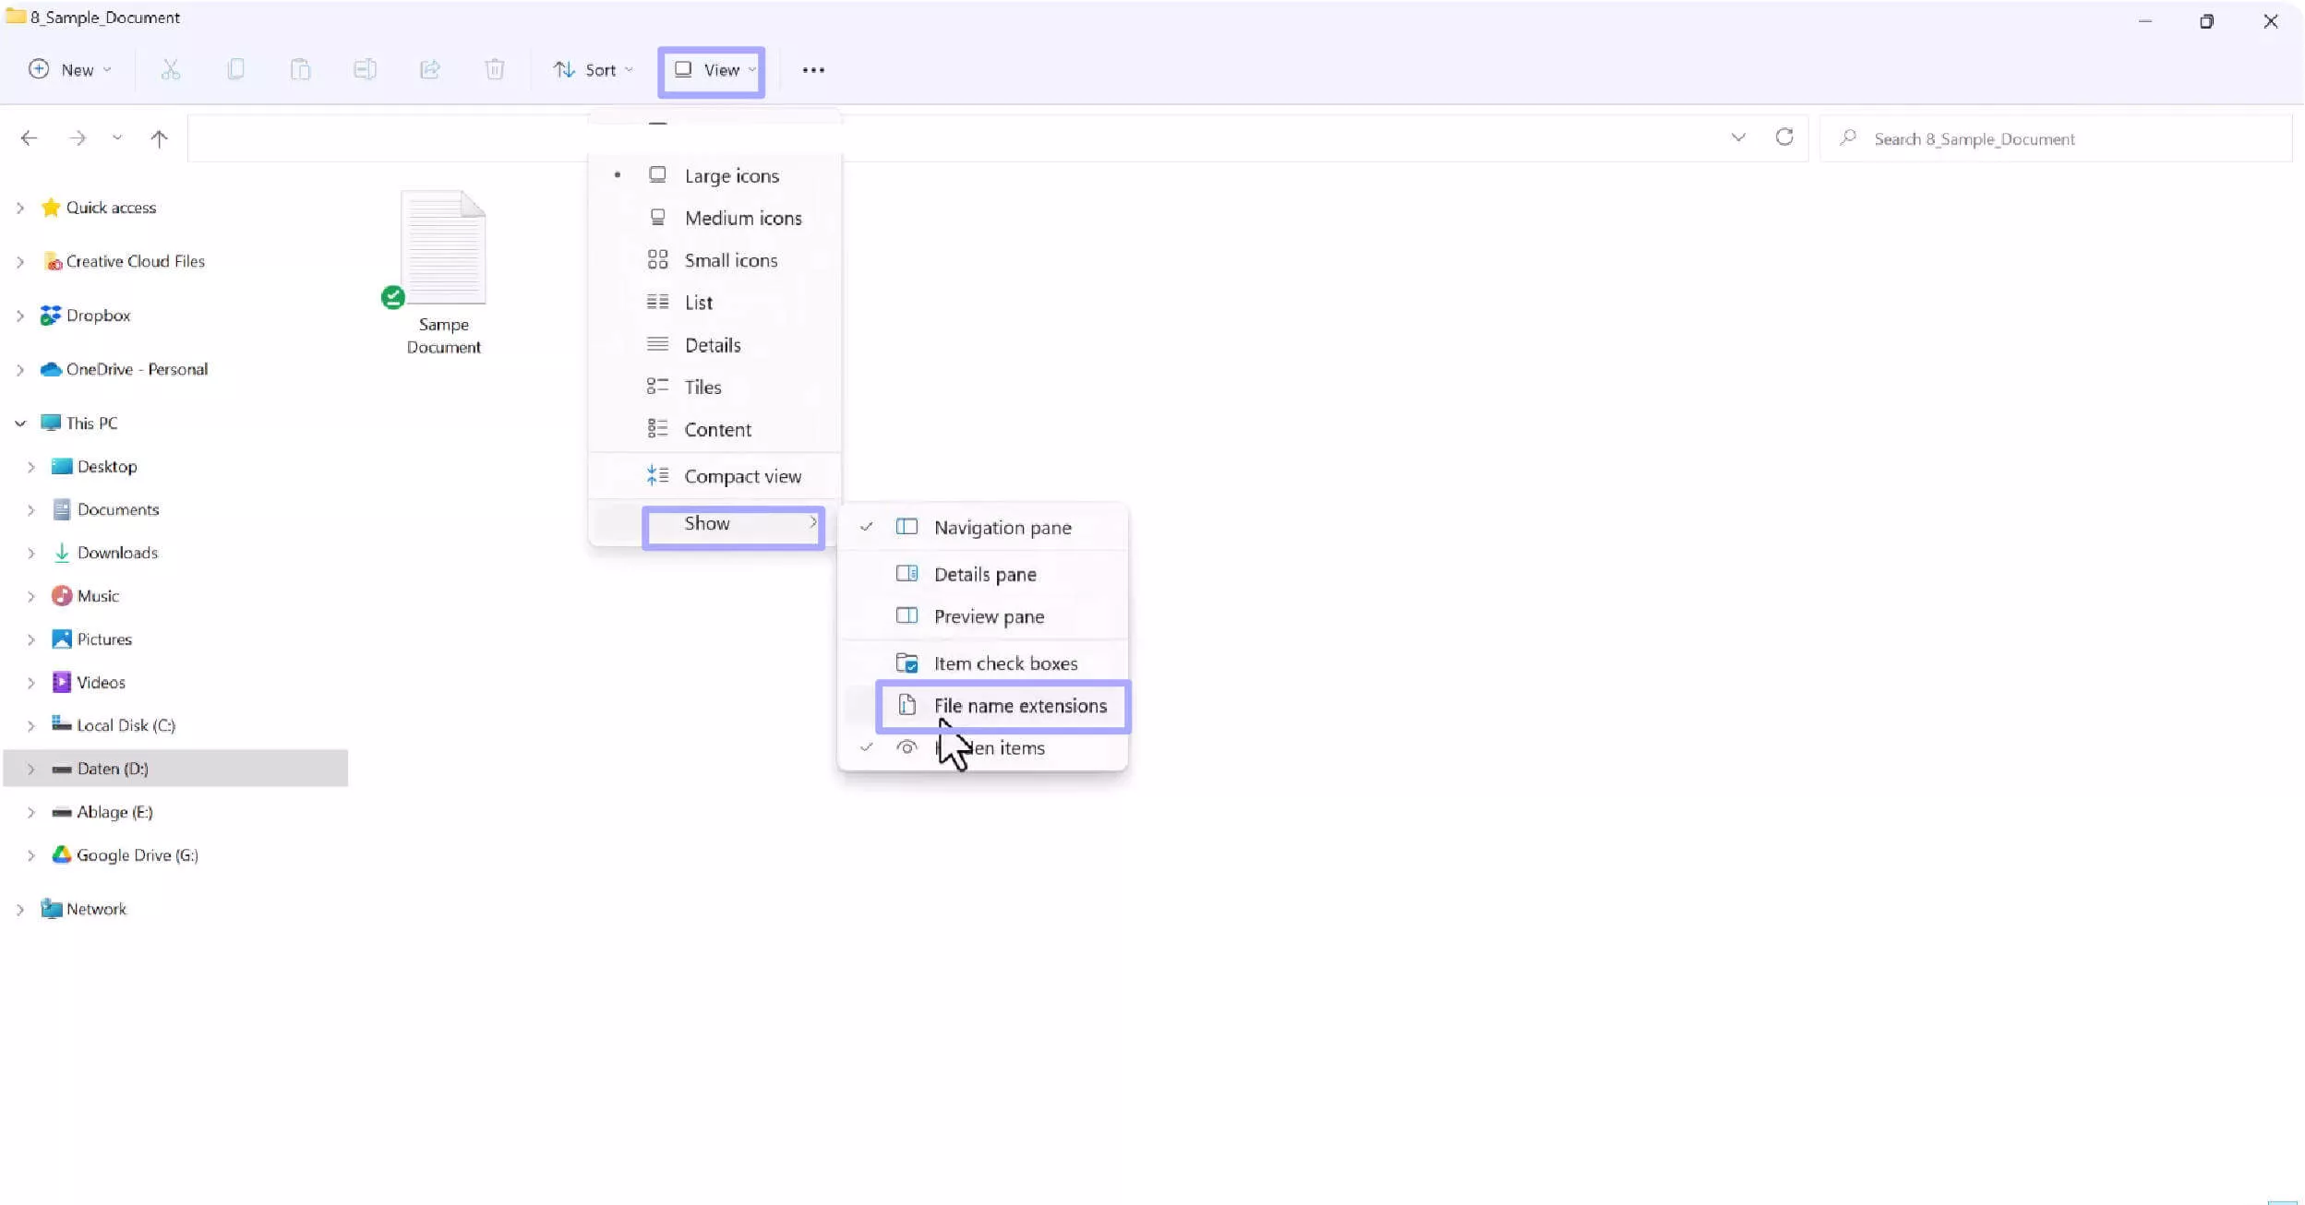Select Medium icons view option
This screenshot has height=1205, width=2305.
(x=742, y=218)
